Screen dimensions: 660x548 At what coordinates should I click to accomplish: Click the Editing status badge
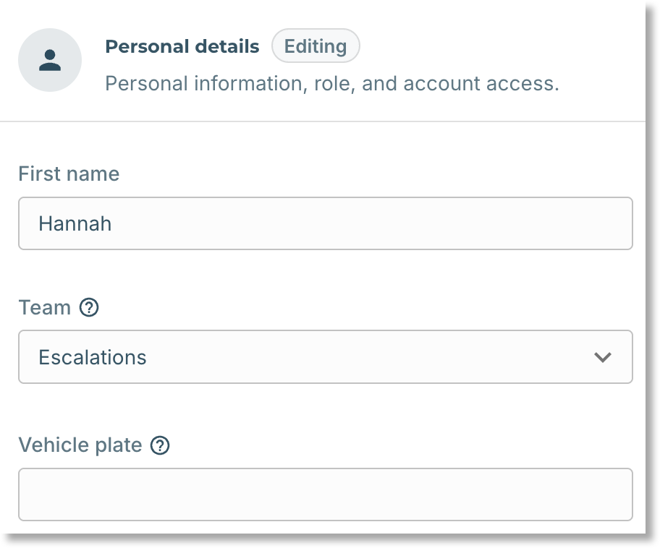316,46
